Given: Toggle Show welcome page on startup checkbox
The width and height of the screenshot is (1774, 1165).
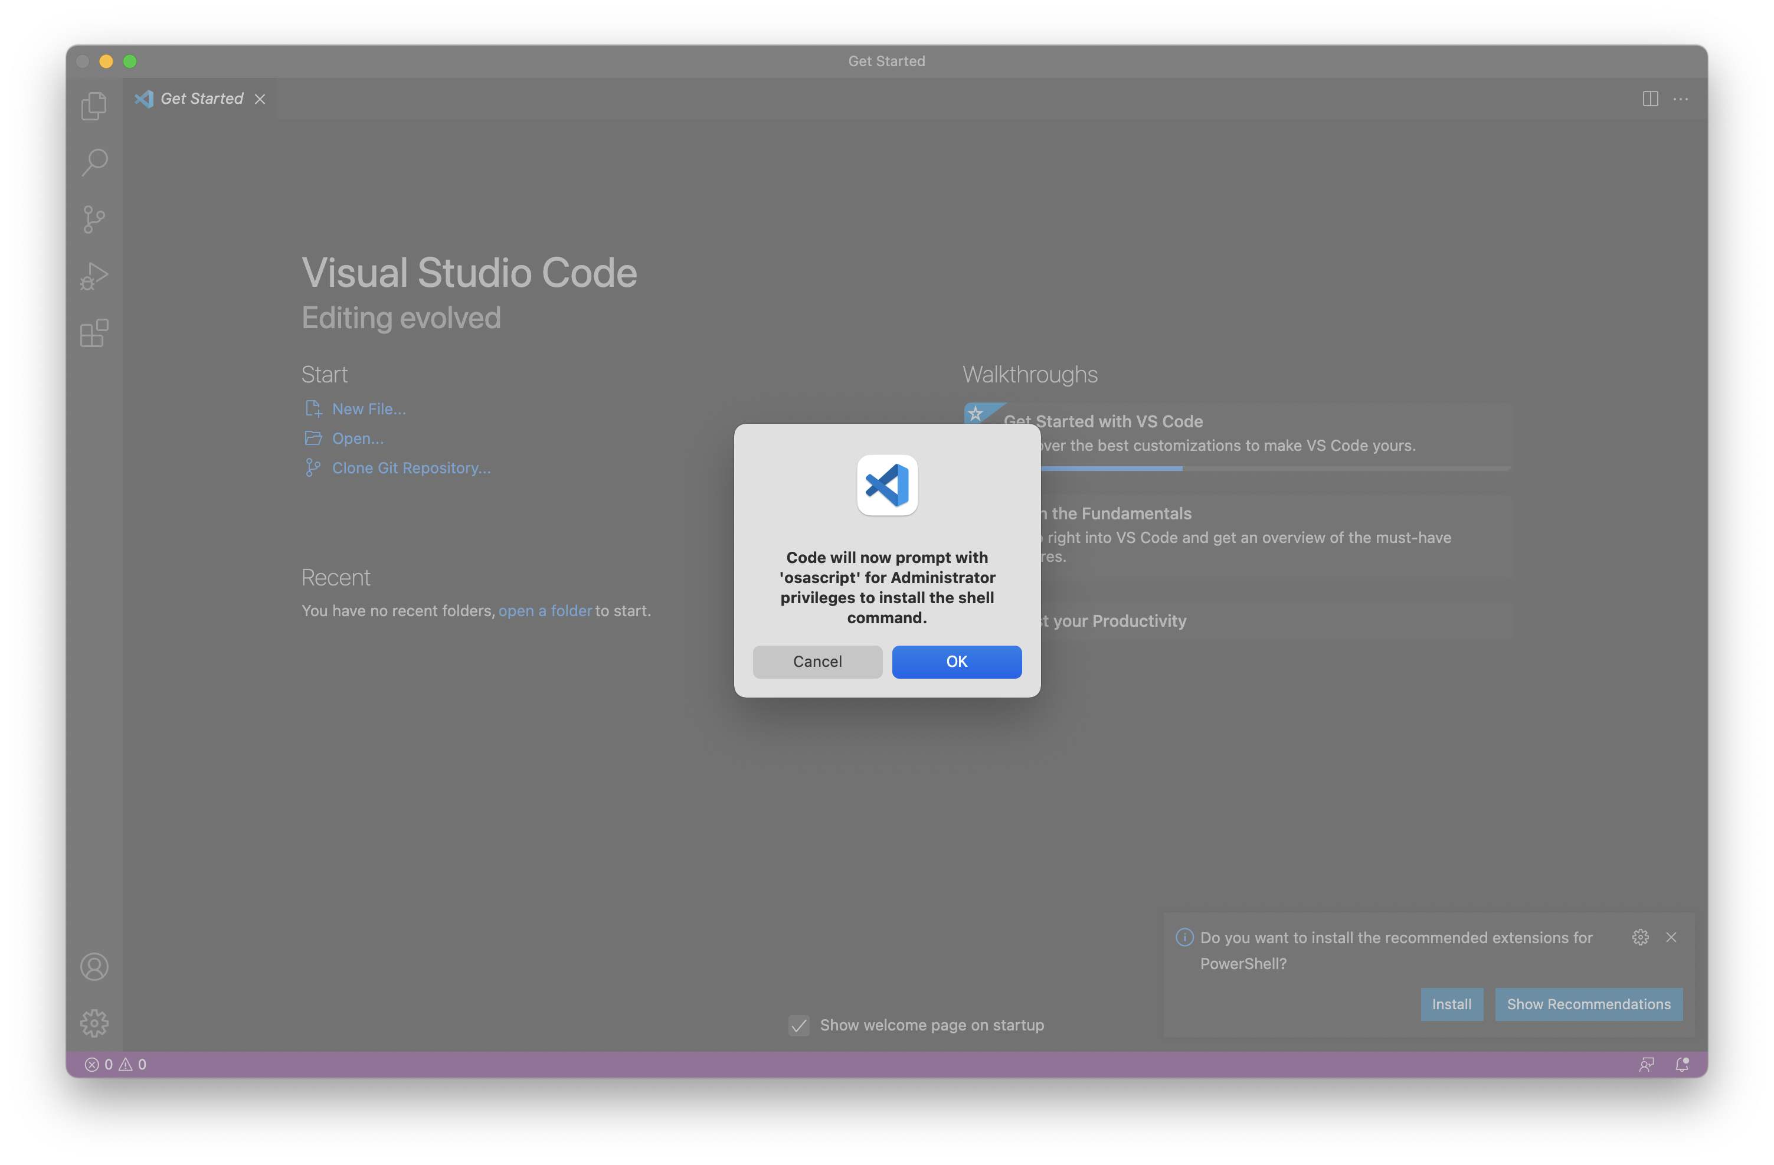Looking at the screenshot, I should tap(798, 1025).
